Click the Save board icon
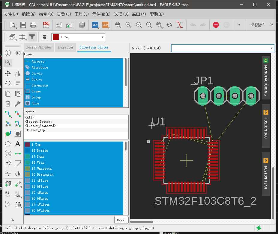This screenshot has width=278, height=234. click(x=23, y=25)
